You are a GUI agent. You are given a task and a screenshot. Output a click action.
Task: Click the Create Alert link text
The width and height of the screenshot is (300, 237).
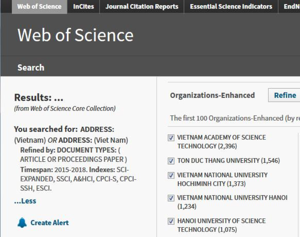tap(50, 222)
